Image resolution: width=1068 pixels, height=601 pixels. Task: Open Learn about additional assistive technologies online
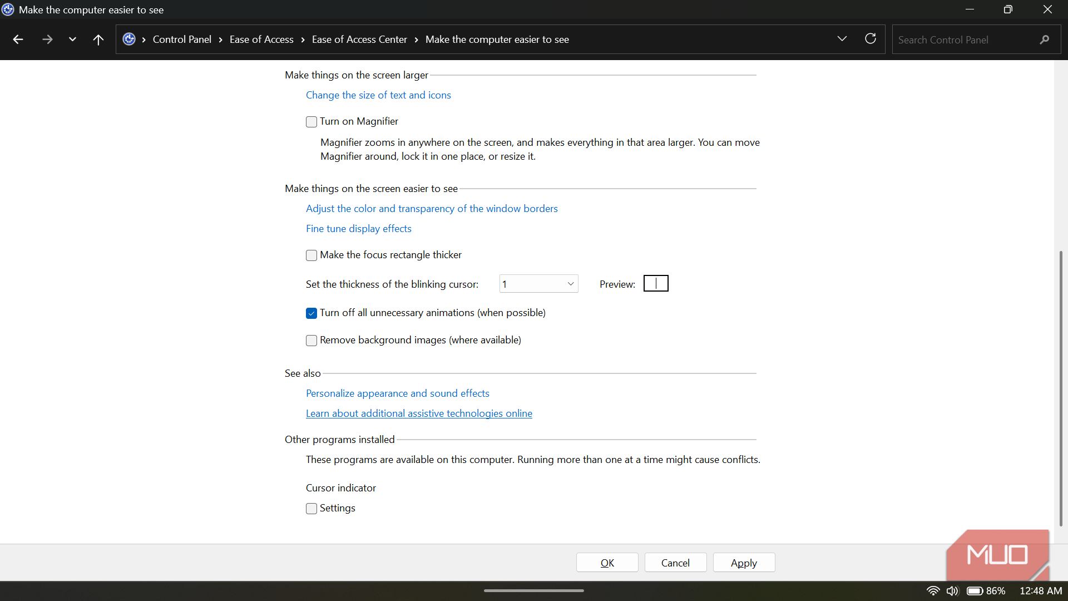(x=419, y=413)
